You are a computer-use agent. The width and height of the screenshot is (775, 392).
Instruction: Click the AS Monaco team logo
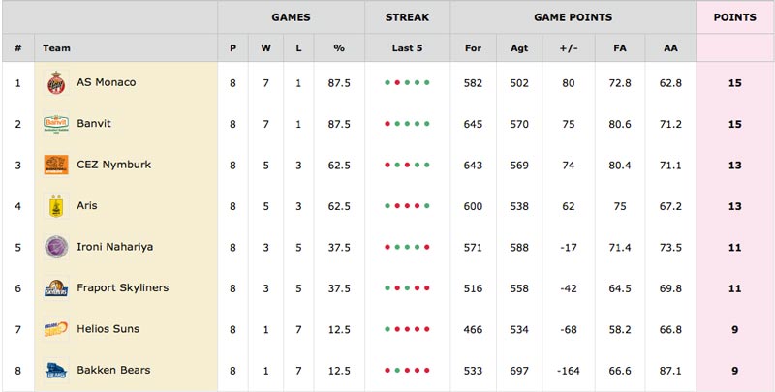tap(56, 82)
